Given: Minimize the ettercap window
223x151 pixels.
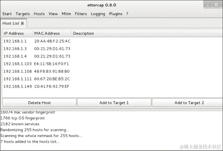Looking at the screenshot, I should [208, 5].
